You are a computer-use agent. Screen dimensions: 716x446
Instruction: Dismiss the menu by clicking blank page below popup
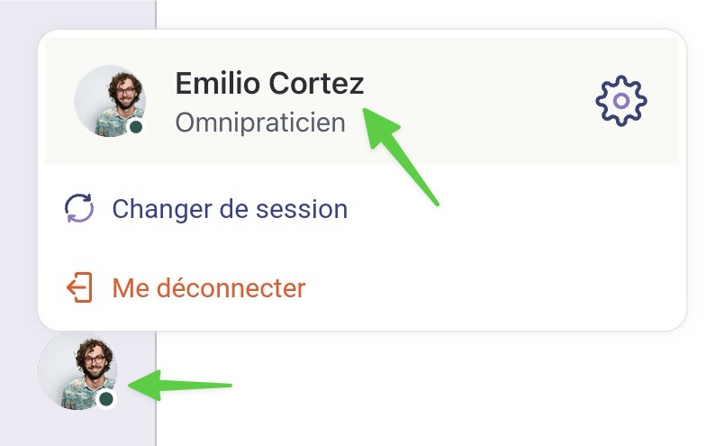tap(434, 388)
